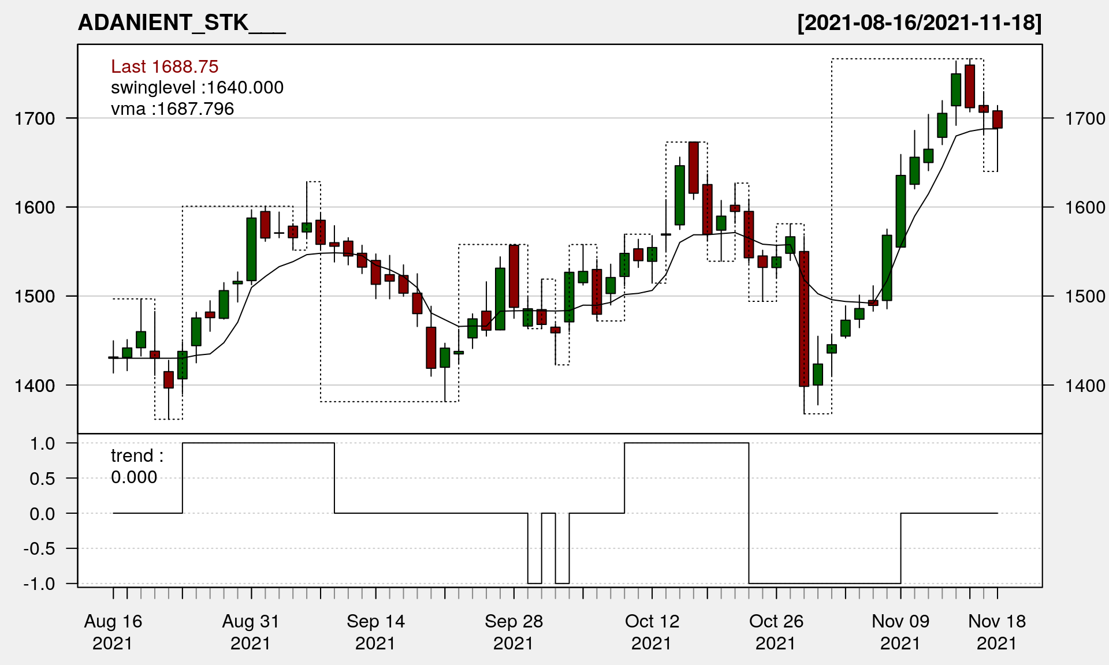Click the date range label at top right
The image size is (1109, 665).
(x=919, y=23)
